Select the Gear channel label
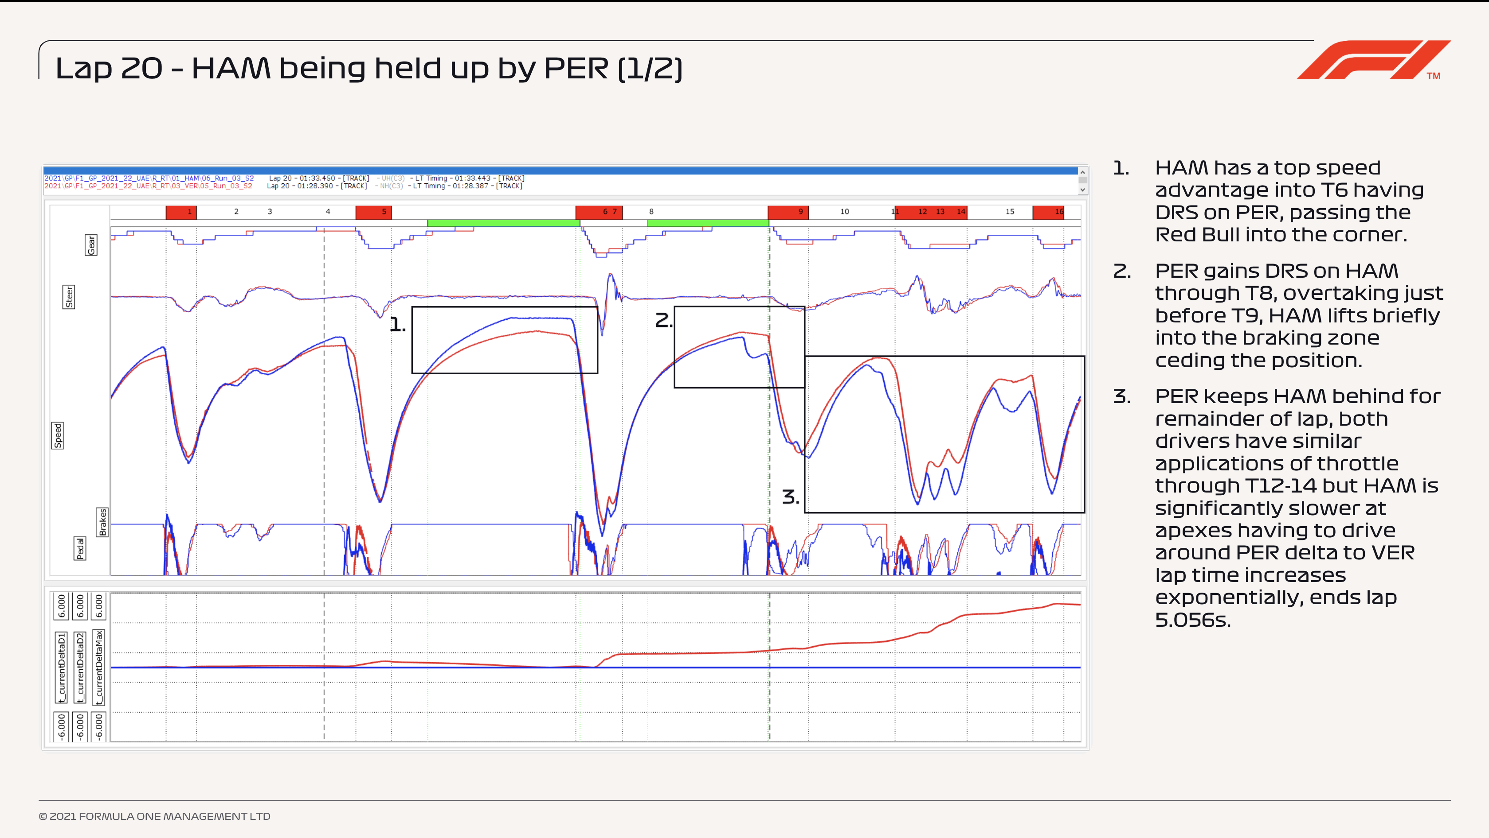 click(91, 245)
